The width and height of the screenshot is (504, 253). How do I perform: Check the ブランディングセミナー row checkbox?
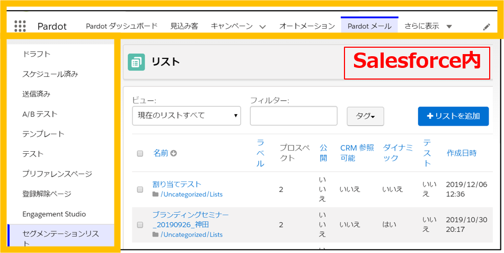tap(140, 225)
